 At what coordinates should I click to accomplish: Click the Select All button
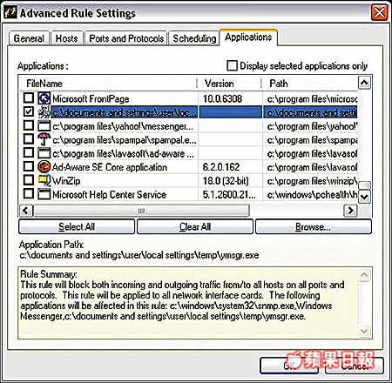point(77,226)
